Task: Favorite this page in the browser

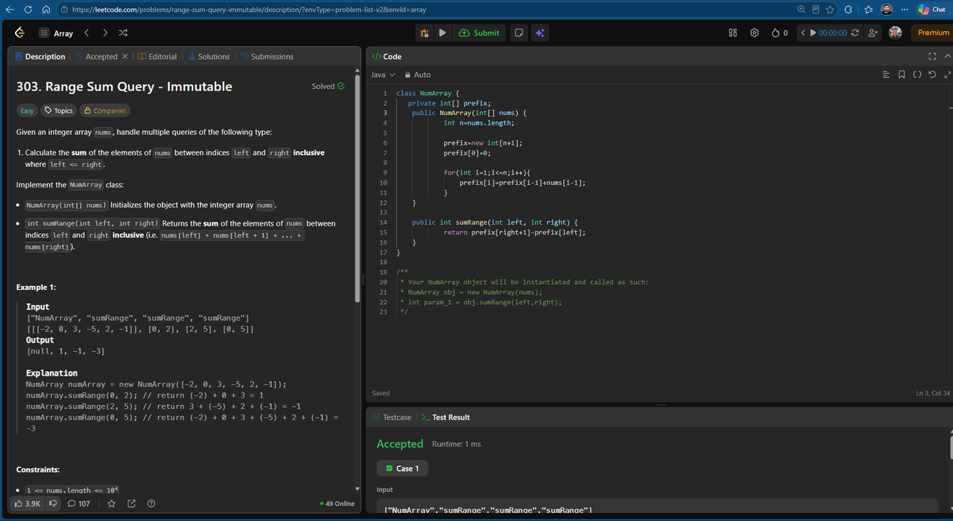Action: (831, 9)
